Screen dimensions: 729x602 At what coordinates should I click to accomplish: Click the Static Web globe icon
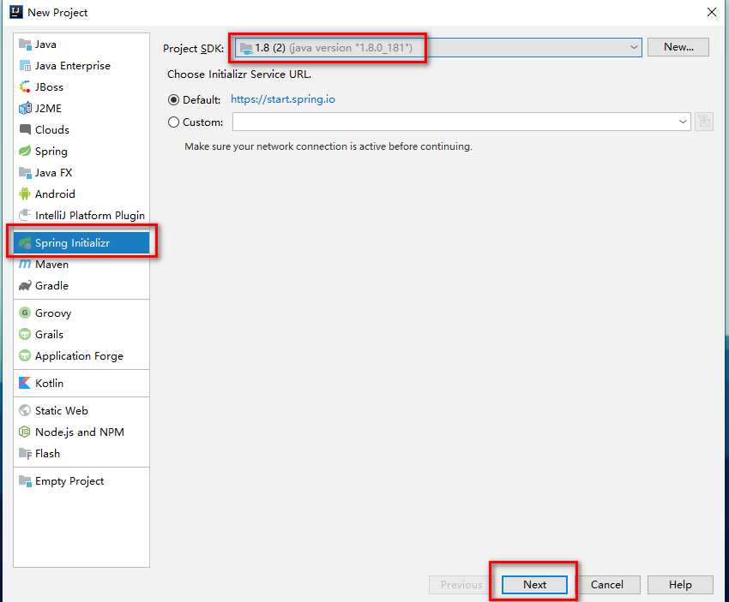tap(25, 411)
